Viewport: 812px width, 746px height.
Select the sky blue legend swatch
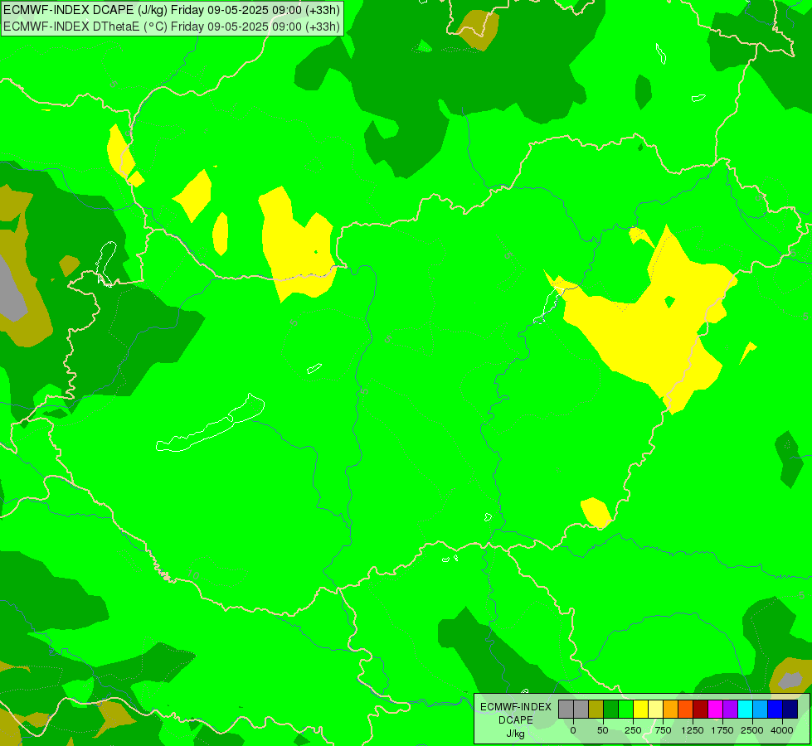click(761, 709)
